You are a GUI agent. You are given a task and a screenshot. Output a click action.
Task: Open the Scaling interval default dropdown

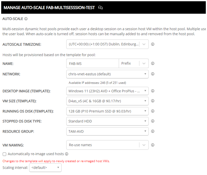[x=45, y=168]
